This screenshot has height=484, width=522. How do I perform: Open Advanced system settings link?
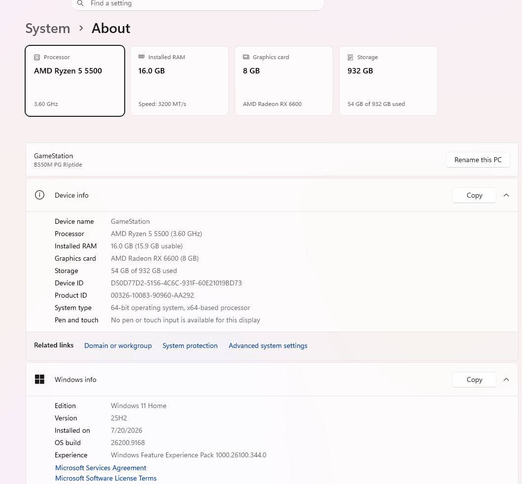click(268, 346)
